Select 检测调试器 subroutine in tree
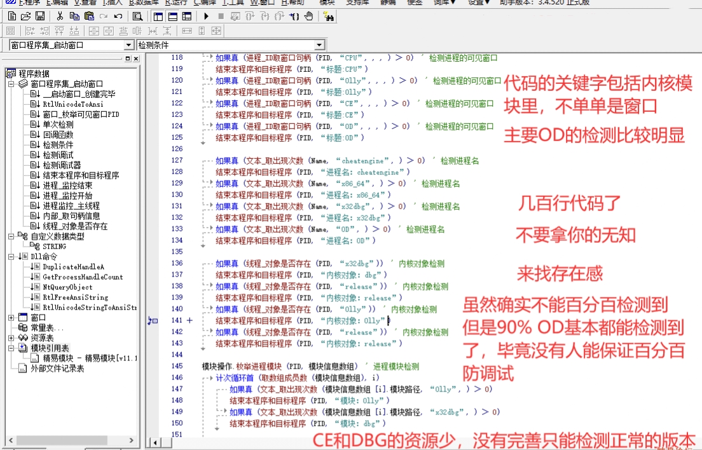Screen dimensions: 702x450 [x=61, y=165]
